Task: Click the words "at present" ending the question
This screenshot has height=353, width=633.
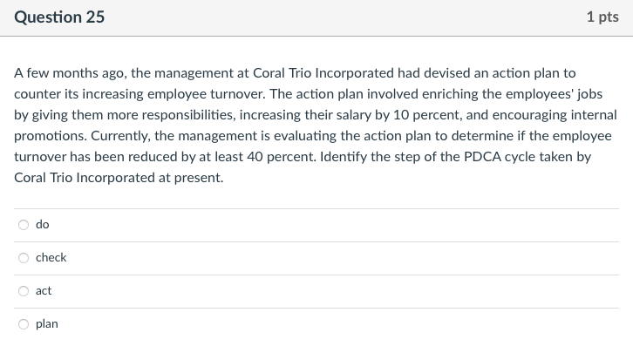Action: click(196, 178)
